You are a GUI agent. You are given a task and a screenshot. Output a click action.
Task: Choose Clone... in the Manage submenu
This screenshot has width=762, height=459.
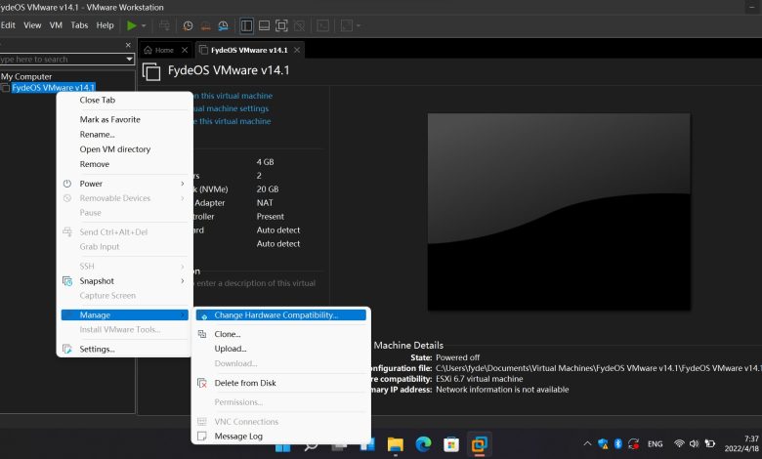[x=228, y=334]
